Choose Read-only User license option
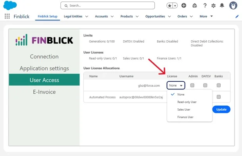This screenshot has height=156, width=242. 190,102
